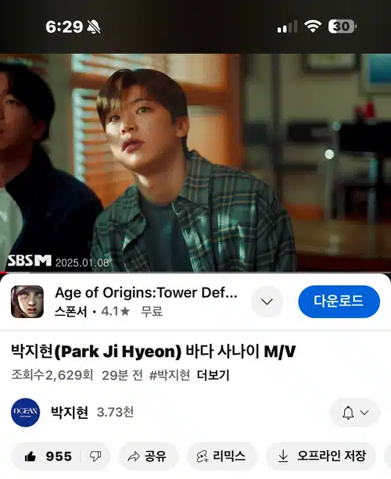Open the OCEAN channel avatar
This screenshot has height=479, width=391.
pos(25,412)
